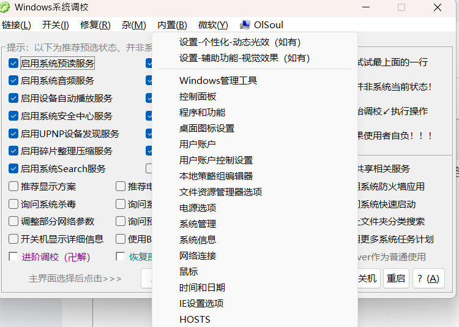Open 网络连接 from the menu
This screenshot has height=327, width=459.
(x=255, y=255)
